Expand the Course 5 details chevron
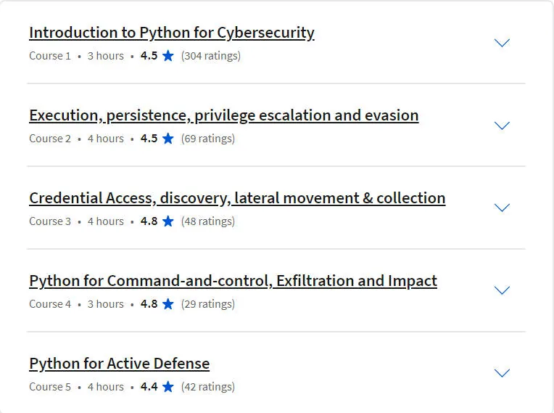The width and height of the screenshot is (554, 413). 502,373
